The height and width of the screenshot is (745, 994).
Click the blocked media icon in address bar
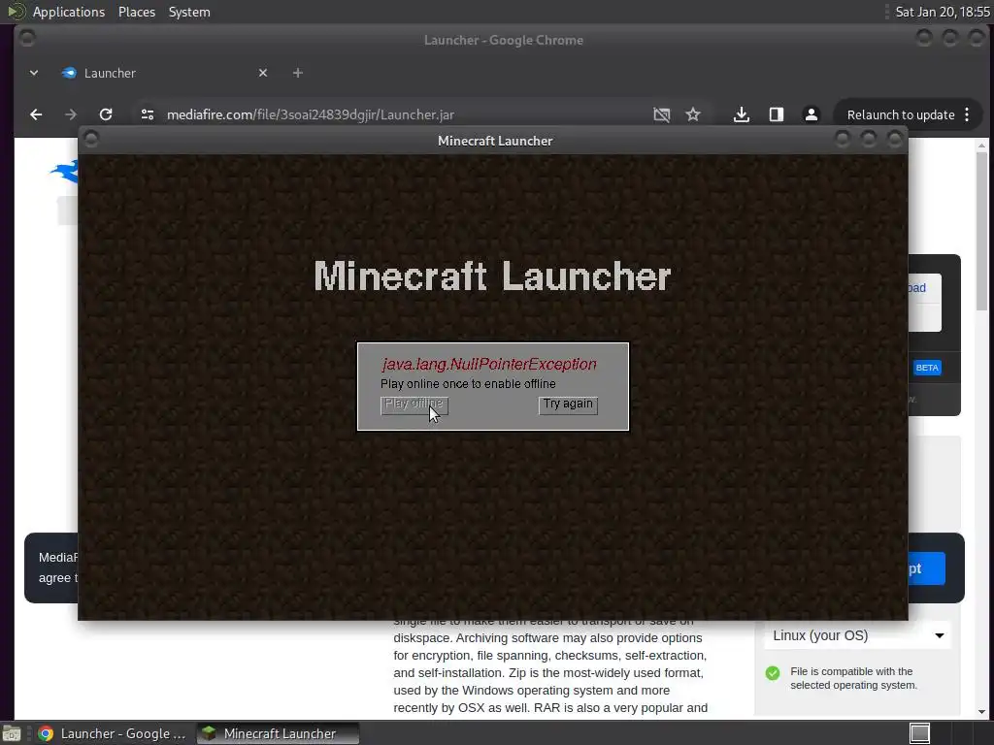point(661,114)
